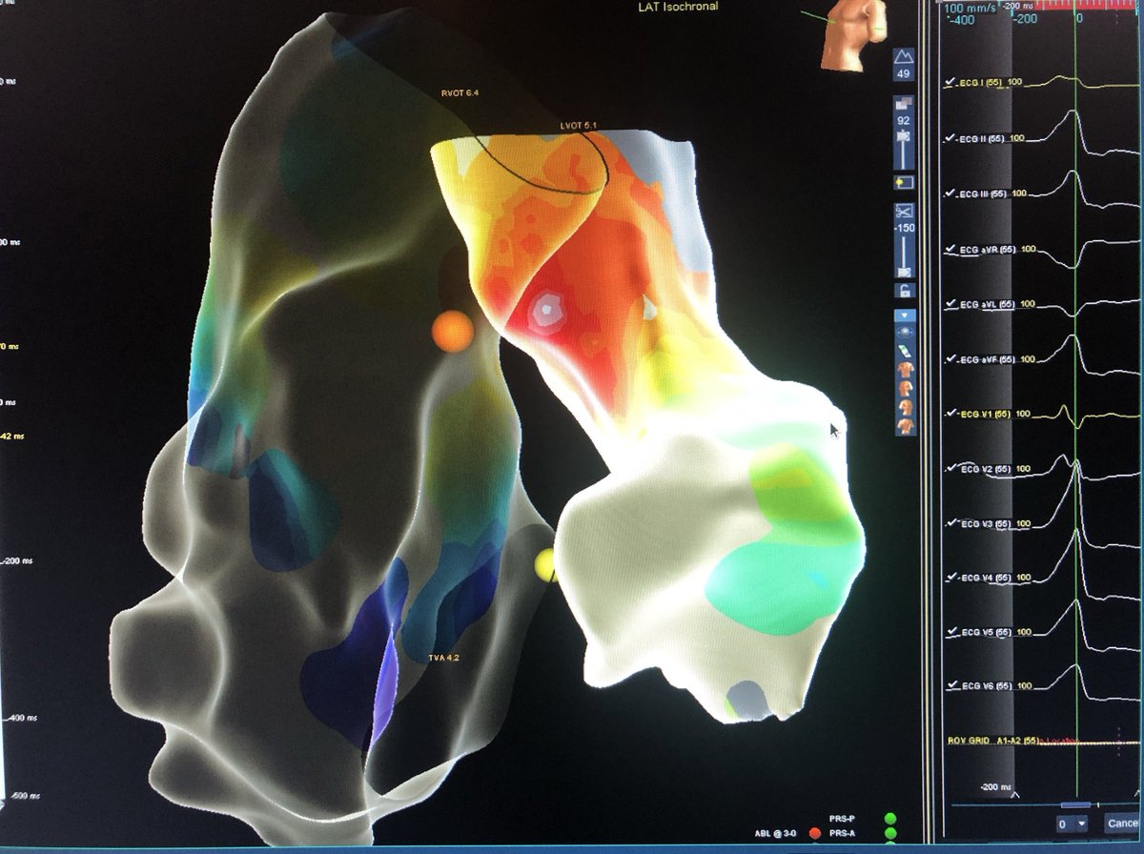Screen dimensions: 1144x854
Task: Select the lighting sphere icon in the toolbar
Action: pos(904,332)
